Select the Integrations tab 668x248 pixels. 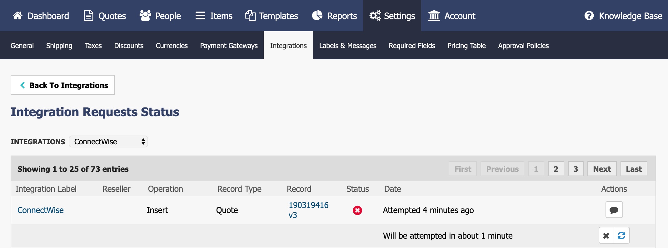[288, 46]
